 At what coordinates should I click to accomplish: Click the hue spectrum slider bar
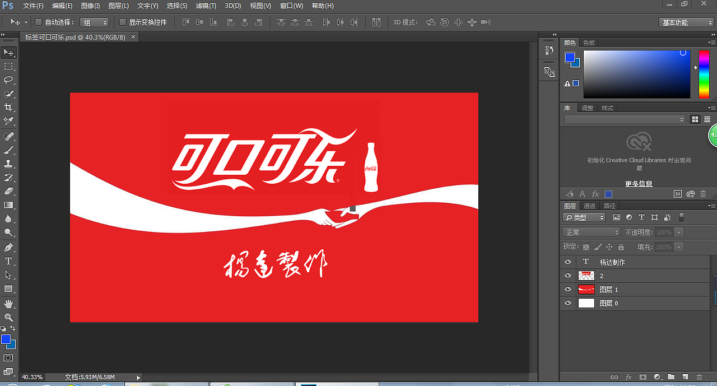(704, 74)
